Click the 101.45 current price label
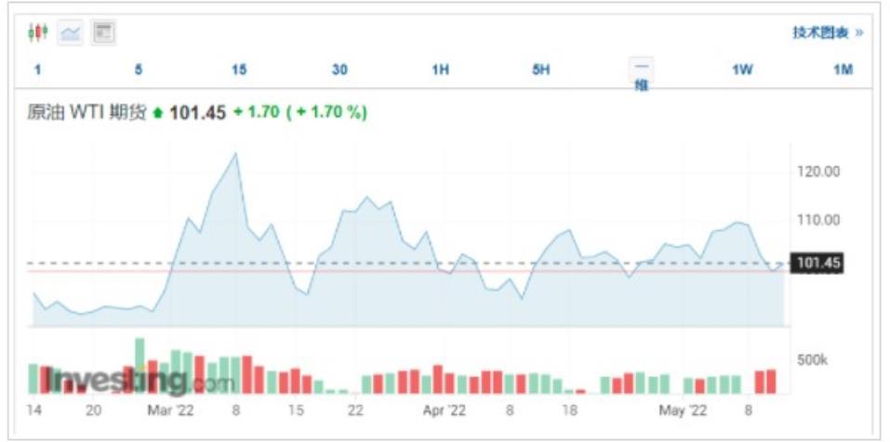 pyautogui.click(x=817, y=264)
